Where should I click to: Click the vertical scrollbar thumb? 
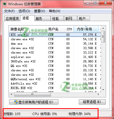[x=103, y=37]
